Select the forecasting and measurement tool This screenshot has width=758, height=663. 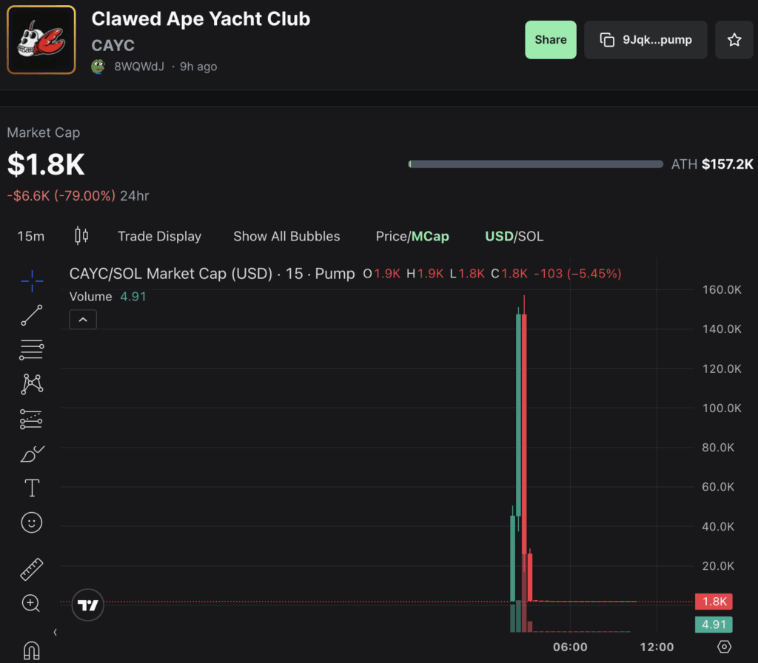[x=31, y=419]
